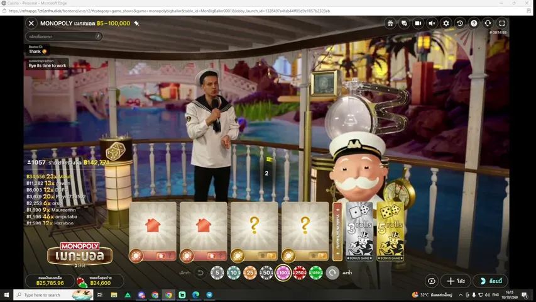This screenshot has width=536, height=302.
Task: Toggle card type on first question card
Action: [266, 256]
